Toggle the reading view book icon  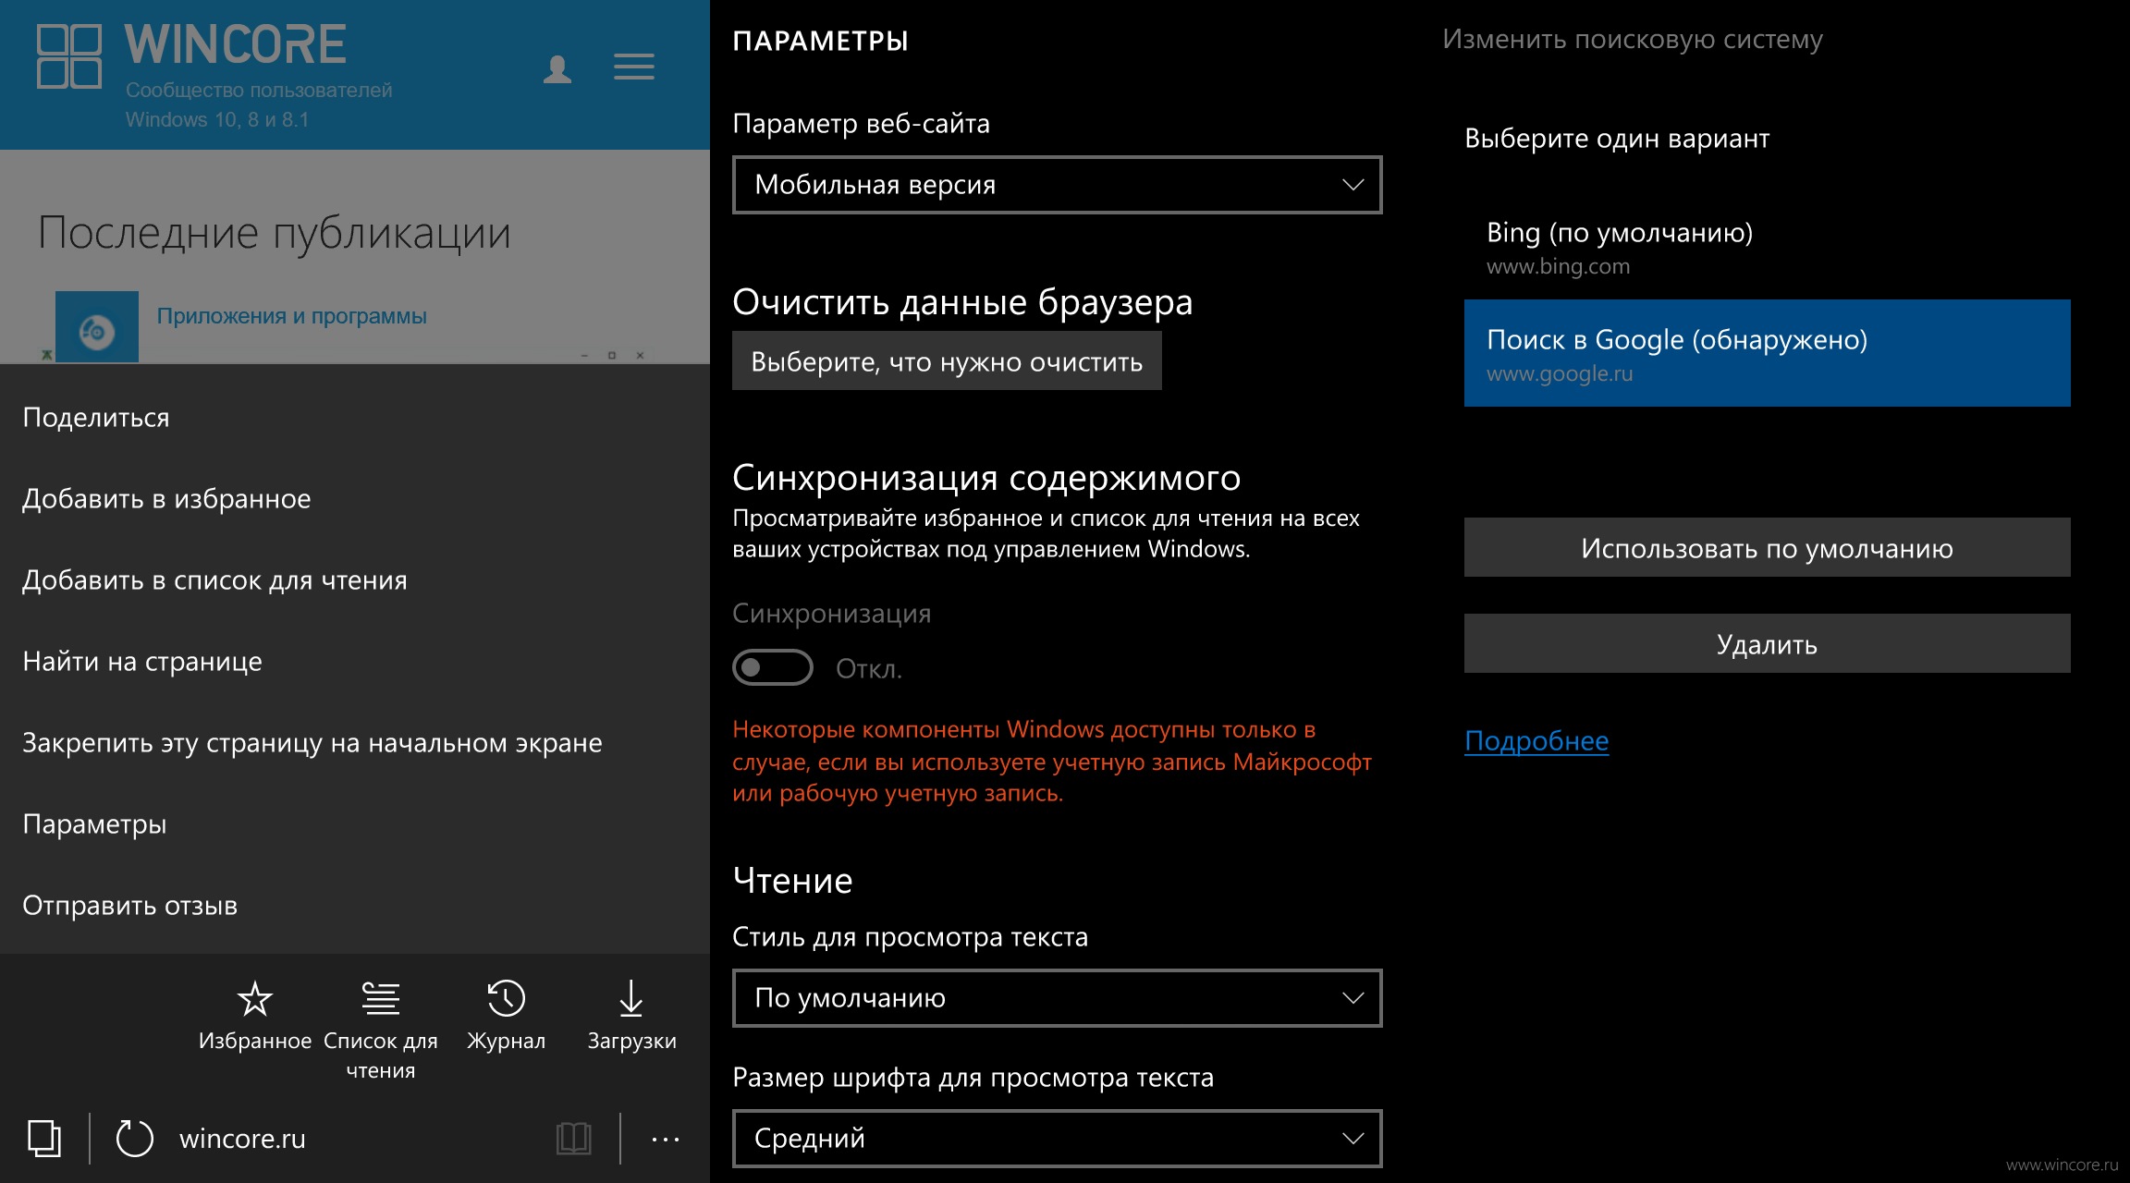pyautogui.click(x=573, y=1138)
